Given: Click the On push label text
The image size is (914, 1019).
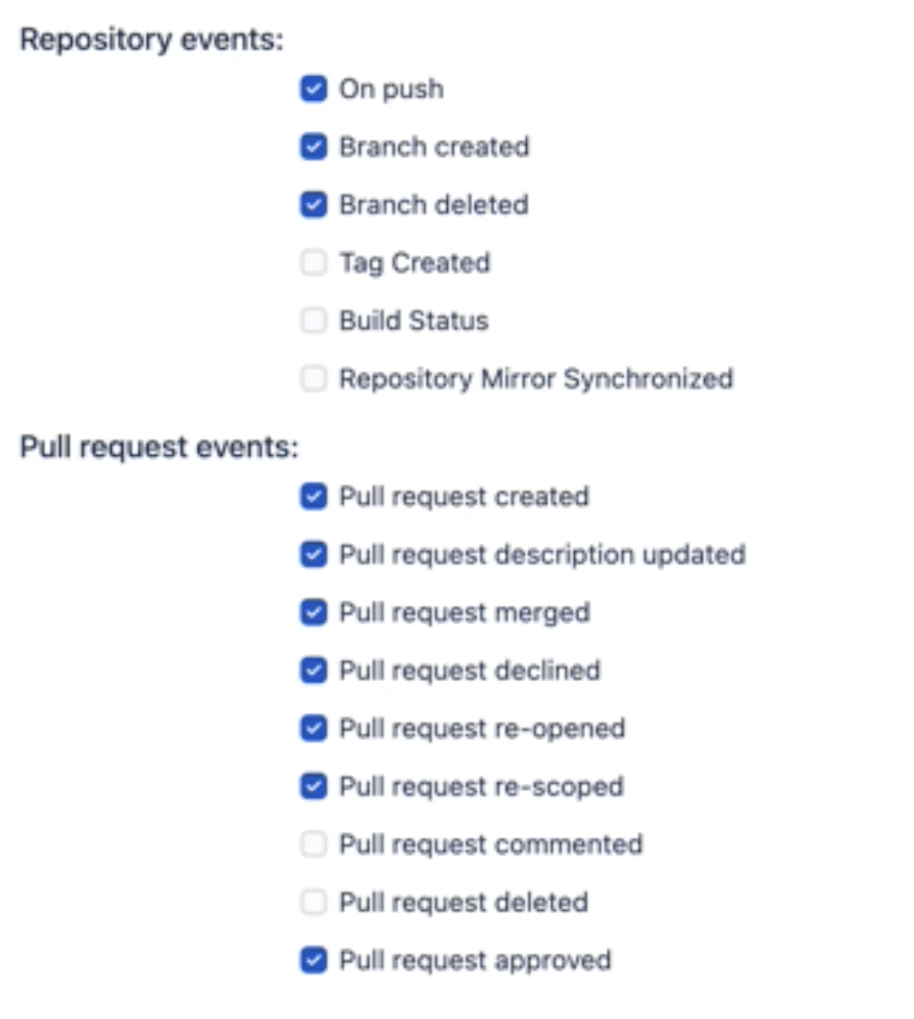Looking at the screenshot, I should 391,88.
